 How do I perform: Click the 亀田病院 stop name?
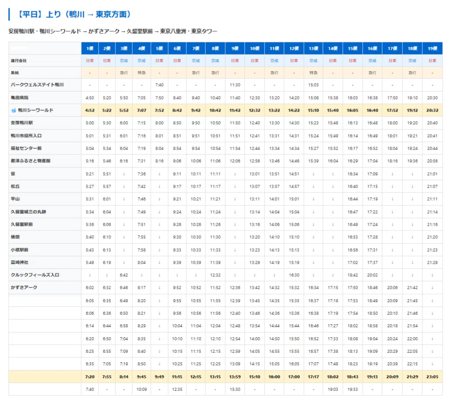point(19,98)
